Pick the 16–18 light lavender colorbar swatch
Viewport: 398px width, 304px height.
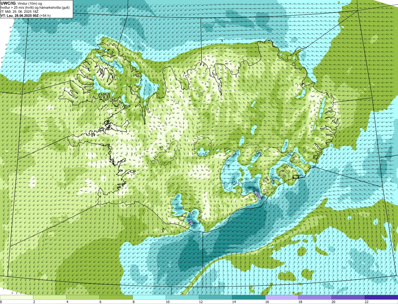tap(282, 297)
